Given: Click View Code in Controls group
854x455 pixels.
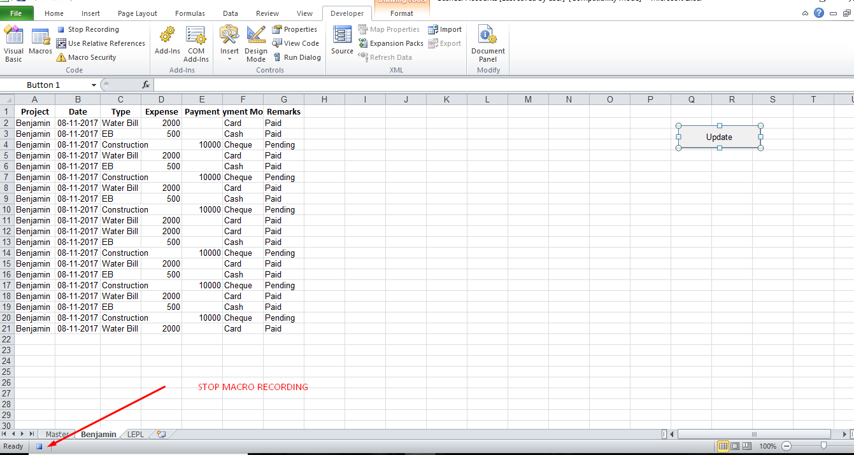Looking at the screenshot, I should [295, 43].
